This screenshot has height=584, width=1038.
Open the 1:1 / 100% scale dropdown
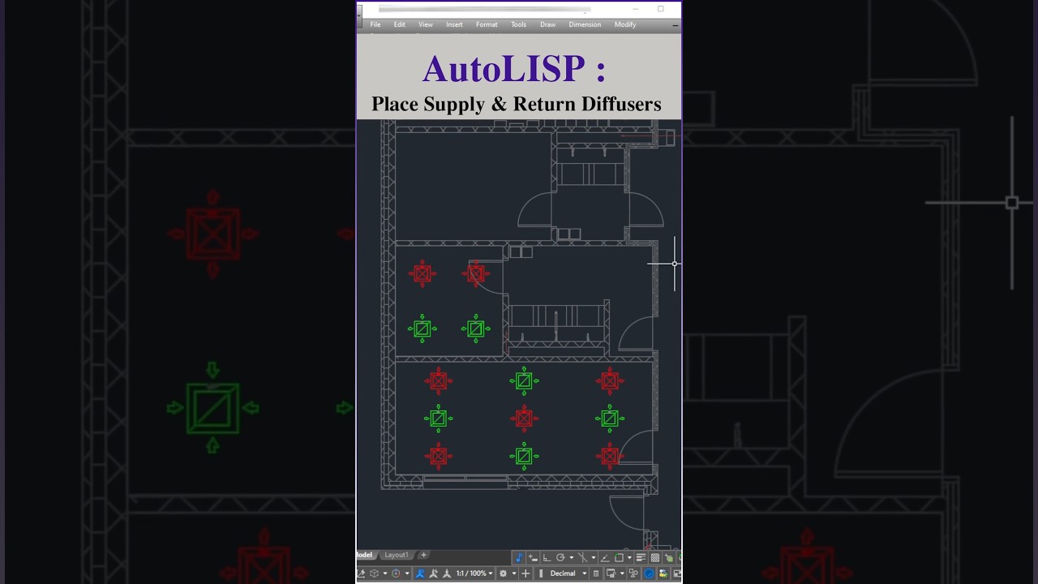tap(474, 573)
